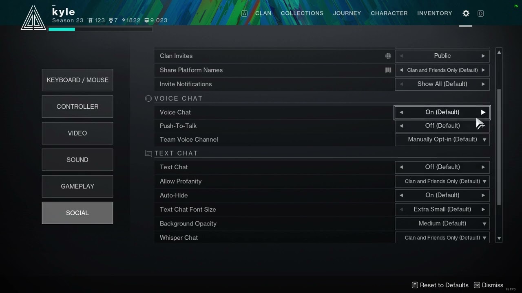This screenshot has height=293, width=522.
Task: Click the headset icon by Voice Chat header
Action: [x=148, y=98]
